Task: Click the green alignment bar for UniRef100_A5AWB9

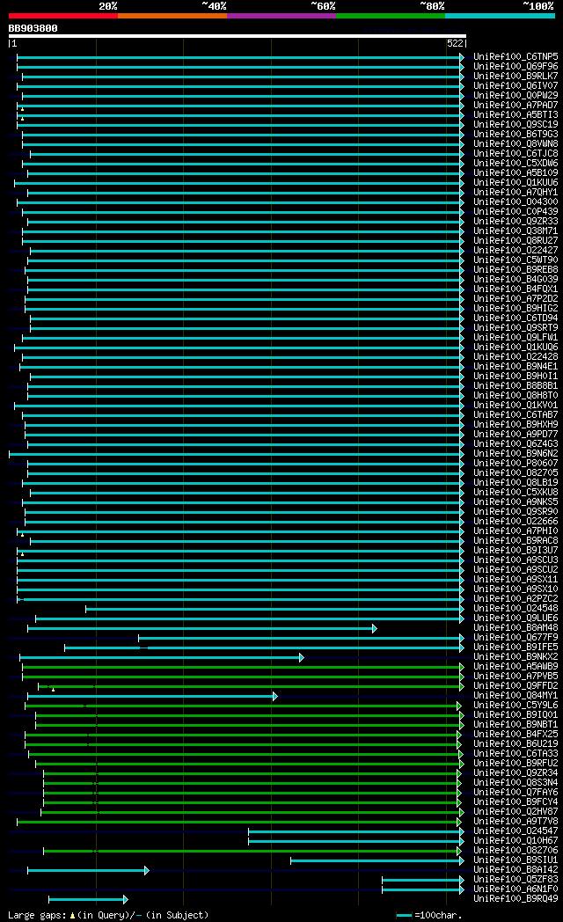Action: pyautogui.click(x=244, y=667)
